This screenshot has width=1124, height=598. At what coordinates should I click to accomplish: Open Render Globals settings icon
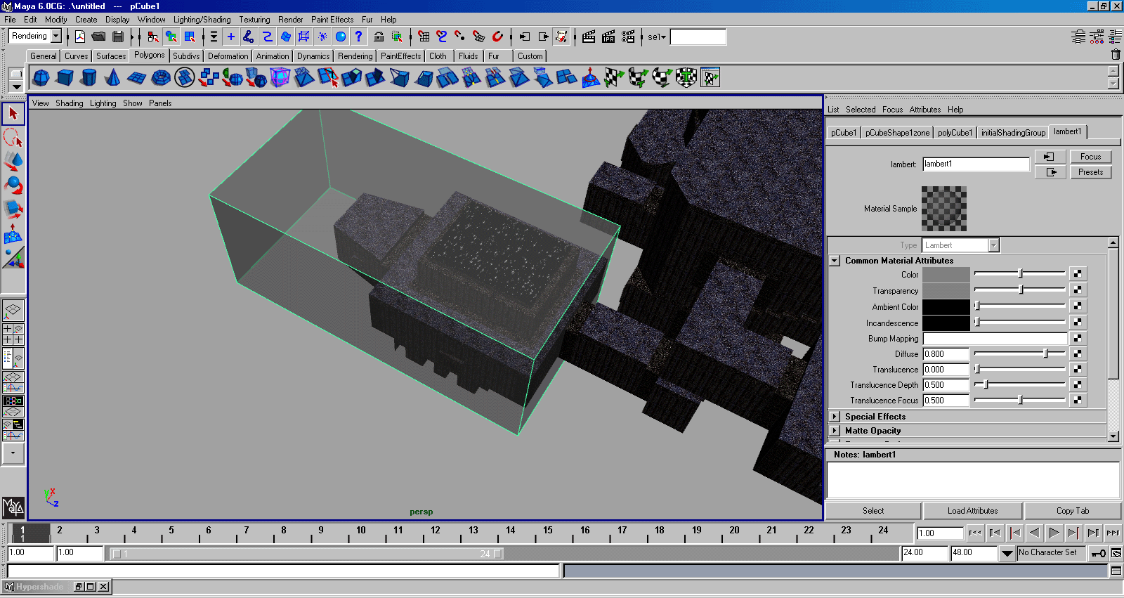coord(628,37)
